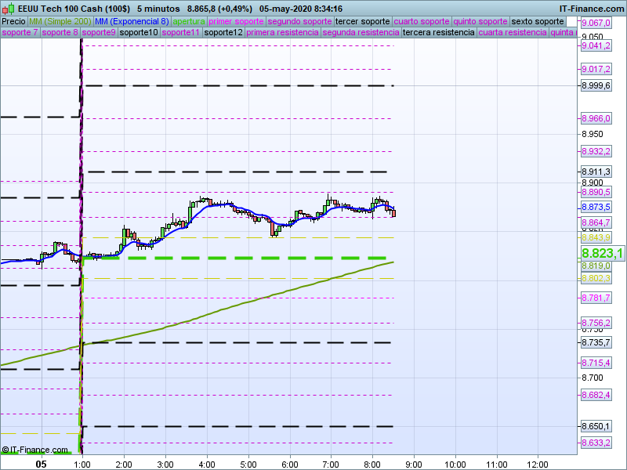Select the tercera resistencia legend label
The width and height of the screenshot is (627, 470).
438,33
